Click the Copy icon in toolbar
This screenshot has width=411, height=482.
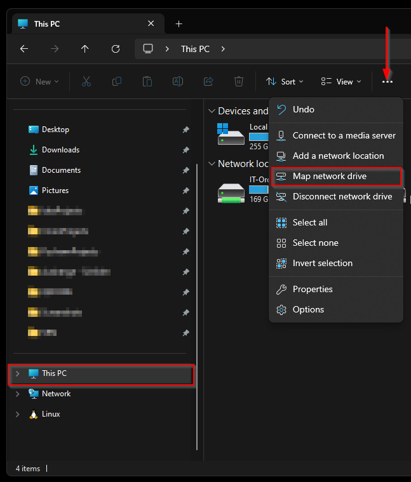point(117,81)
